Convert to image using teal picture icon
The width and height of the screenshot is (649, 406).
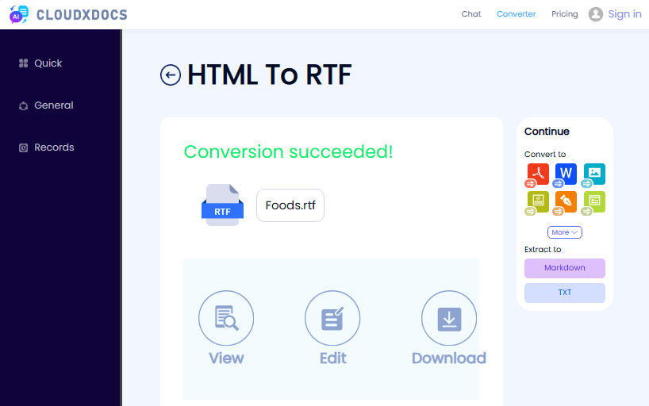(594, 174)
